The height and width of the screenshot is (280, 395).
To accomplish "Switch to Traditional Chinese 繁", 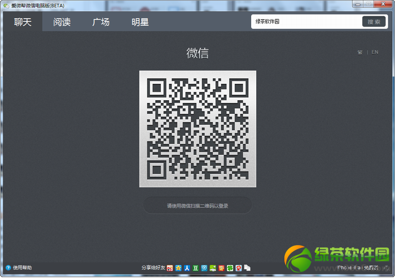I will (360, 52).
